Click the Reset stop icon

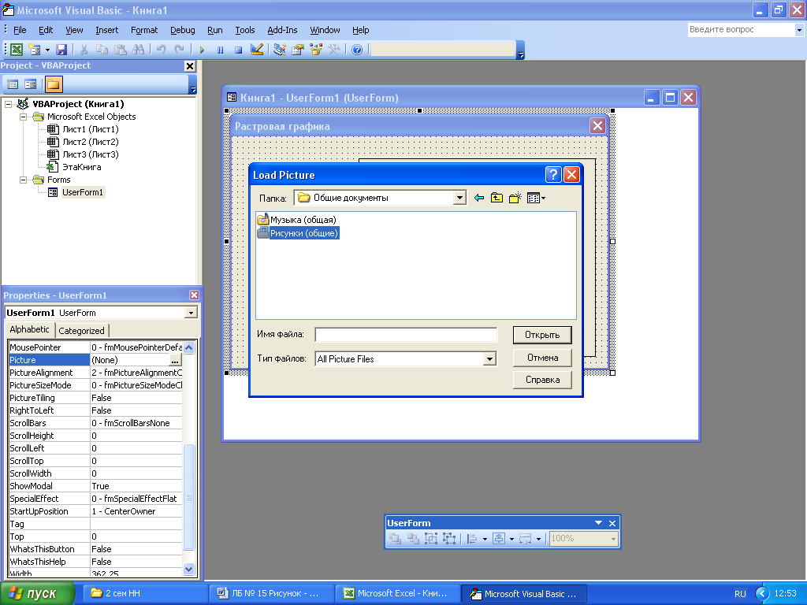coord(238,50)
